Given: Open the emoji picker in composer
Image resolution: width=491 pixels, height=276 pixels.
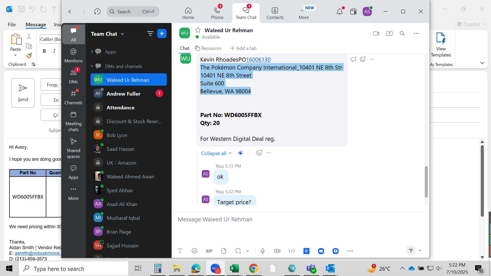Looking at the screenshot, I should click(194, 251).
